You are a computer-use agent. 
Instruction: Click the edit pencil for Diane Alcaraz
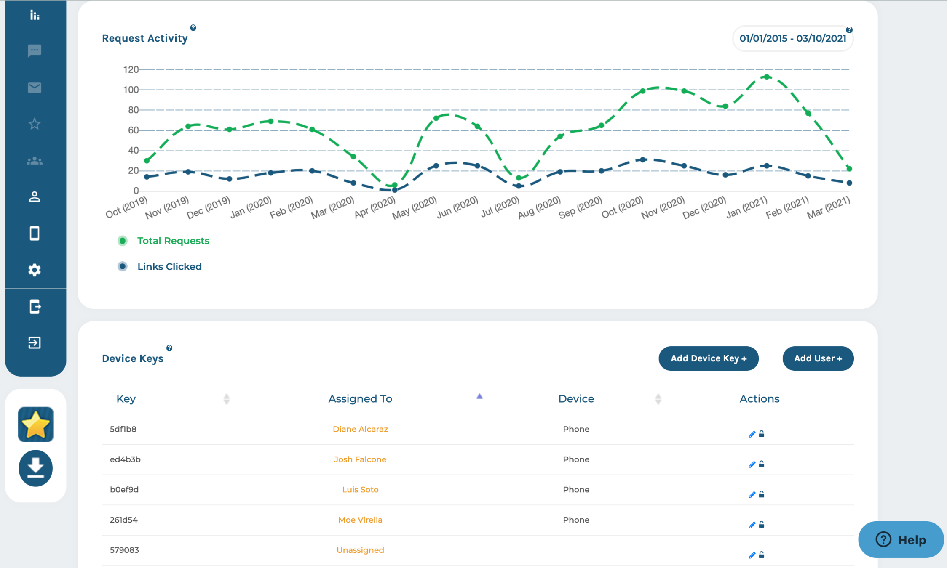pos(752,434)
